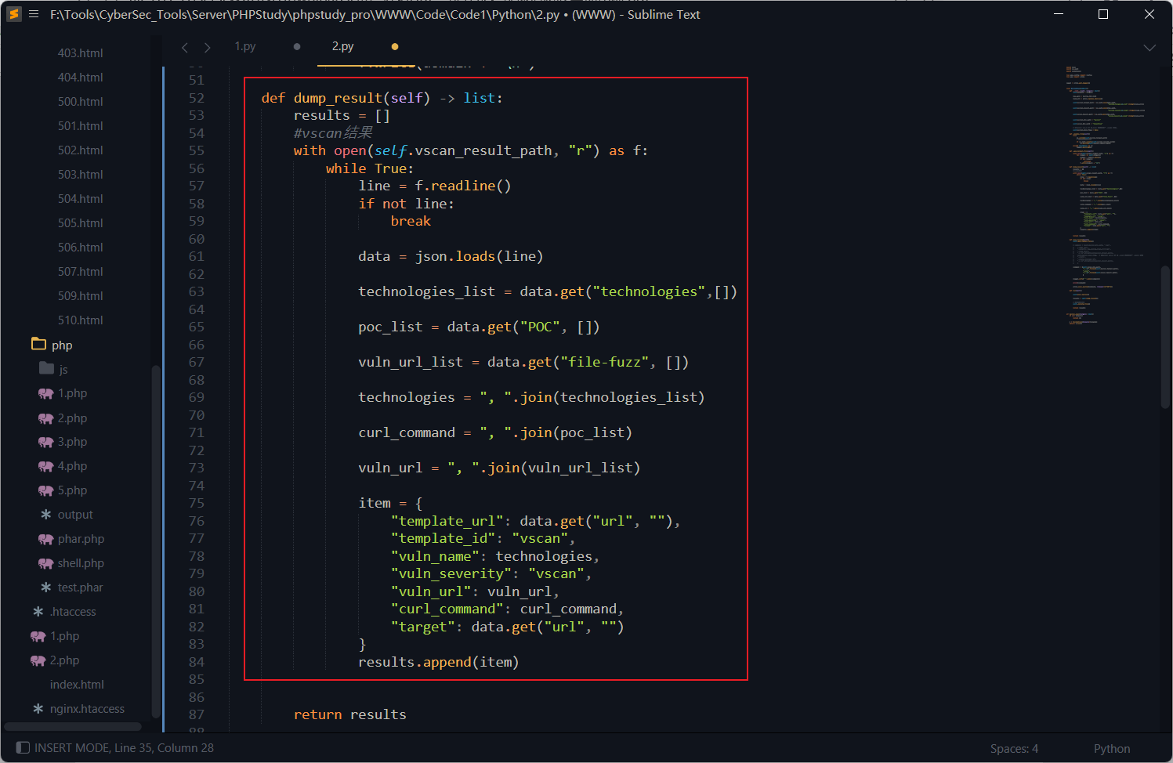Click the elephant icon beside phar.php
The width and height of the screenshot is (1173, 763).
point(46,539)
